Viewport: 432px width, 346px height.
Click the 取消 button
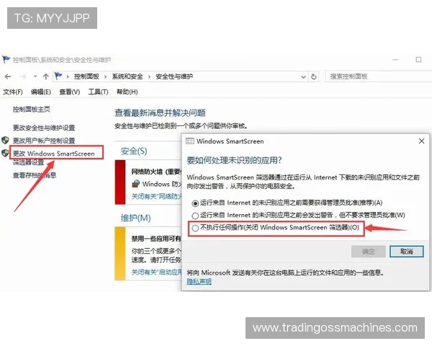click(406, 252)
